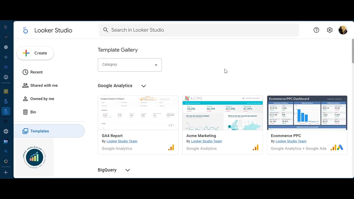Click the ChatGPT icon in browser sidebar
This screenshot has width=354, height=199.
6,47
